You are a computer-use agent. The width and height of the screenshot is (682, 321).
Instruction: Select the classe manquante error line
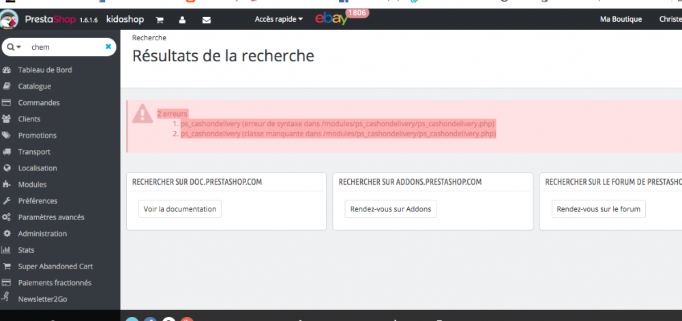point(338,134)
